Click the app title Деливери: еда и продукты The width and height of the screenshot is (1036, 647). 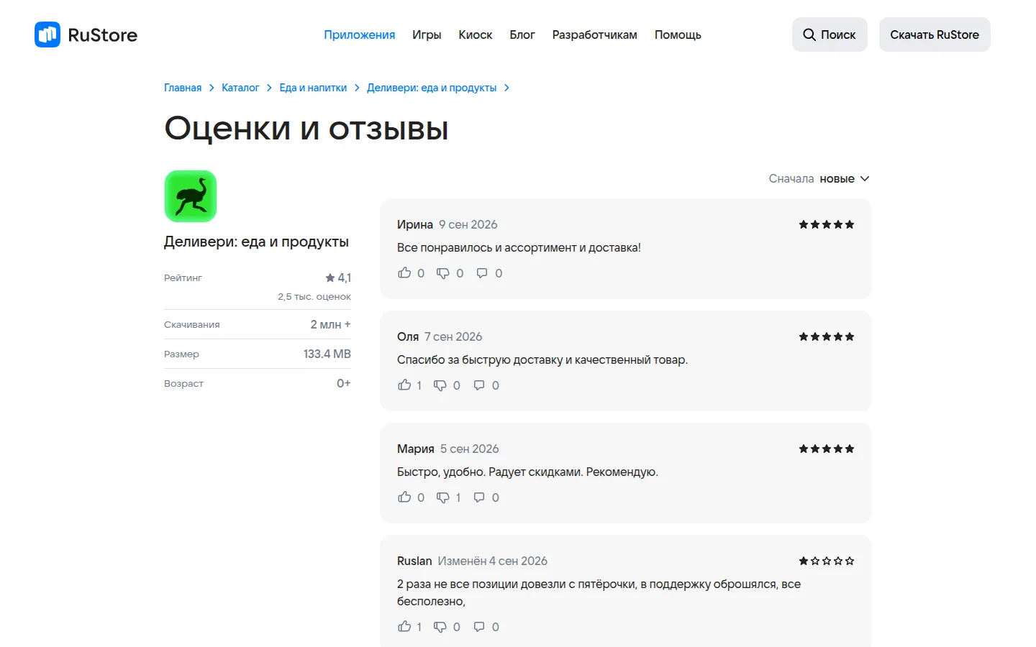pos(256,242)
